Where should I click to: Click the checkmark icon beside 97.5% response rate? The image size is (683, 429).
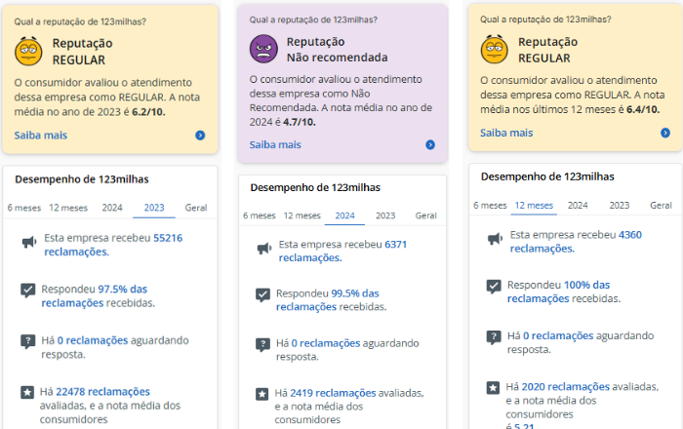pyautogui.click(x=27, y=289)
